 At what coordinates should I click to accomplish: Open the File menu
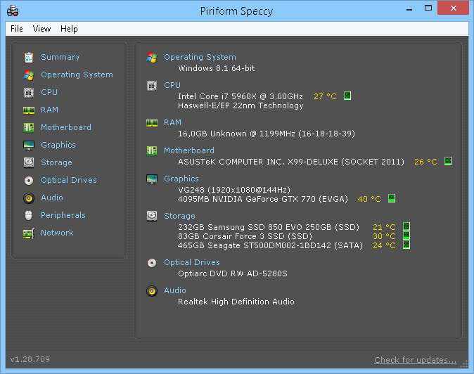point(17,29)
